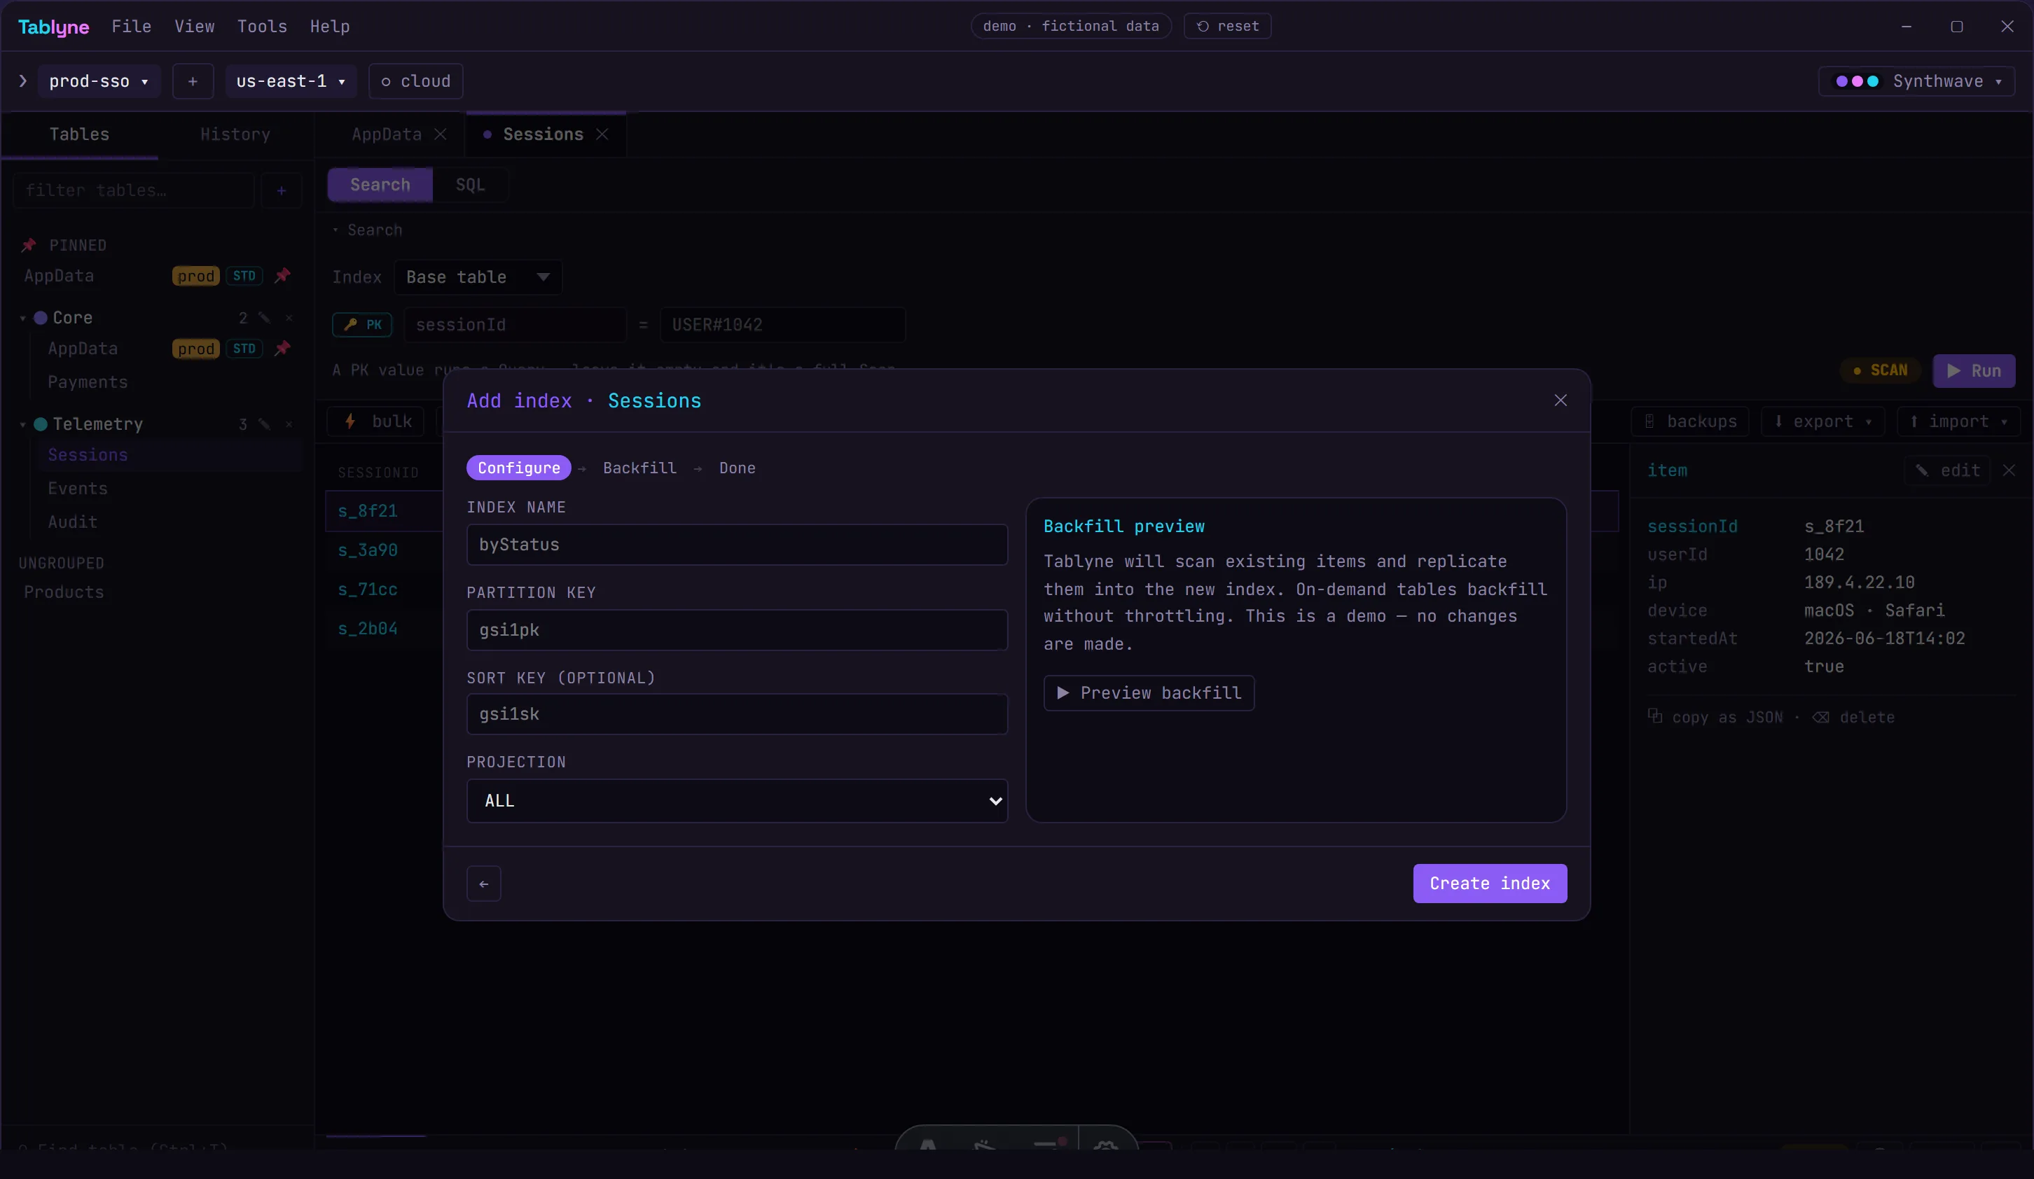This screenshot has width=2034, height=1179.
Task: Click the Create index button
Action: (x=1490, y=884)
